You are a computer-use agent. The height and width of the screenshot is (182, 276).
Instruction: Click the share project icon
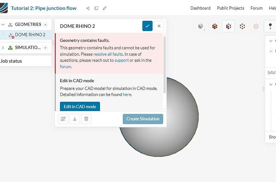point(88,8)
